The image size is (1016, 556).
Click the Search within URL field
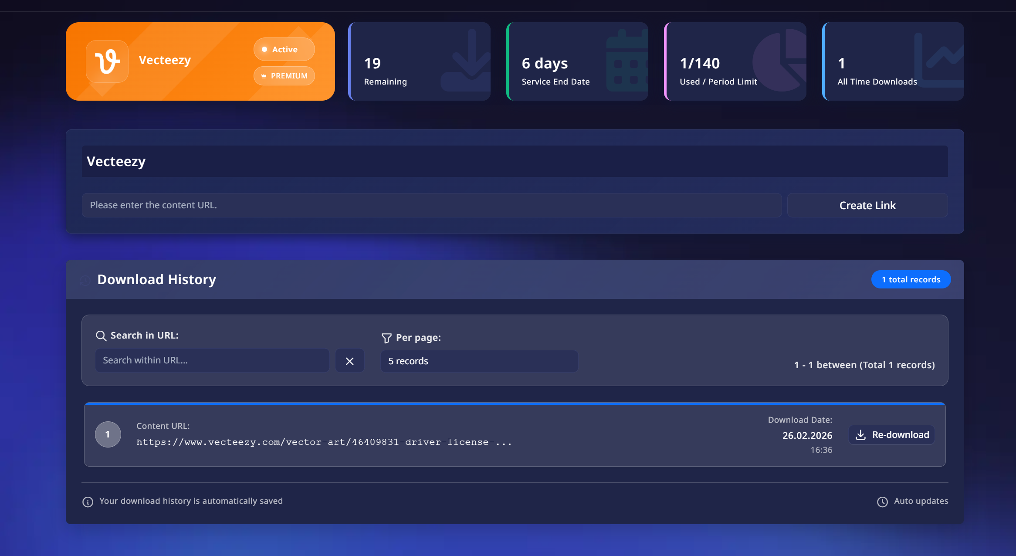[212, 360]
